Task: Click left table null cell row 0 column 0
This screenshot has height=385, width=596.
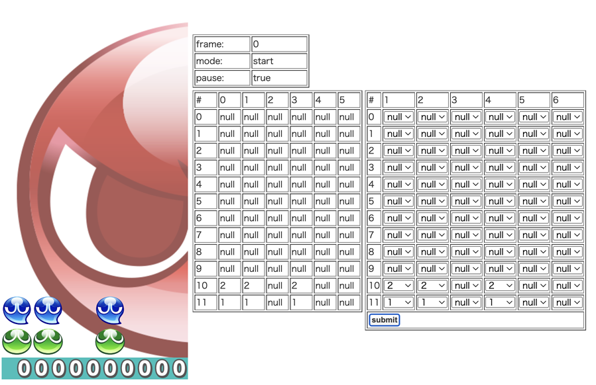Action: pos(229,117)
